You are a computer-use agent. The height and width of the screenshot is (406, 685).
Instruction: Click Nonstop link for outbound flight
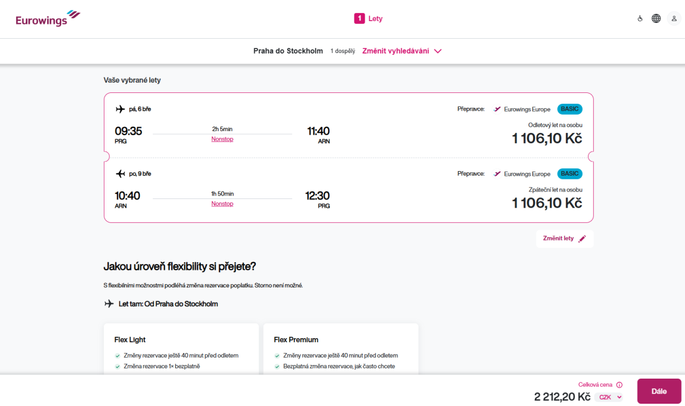point(222,139)
